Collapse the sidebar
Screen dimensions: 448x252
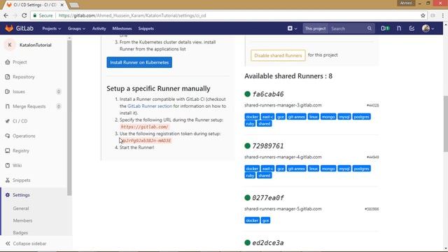click(x=26, y=244)
